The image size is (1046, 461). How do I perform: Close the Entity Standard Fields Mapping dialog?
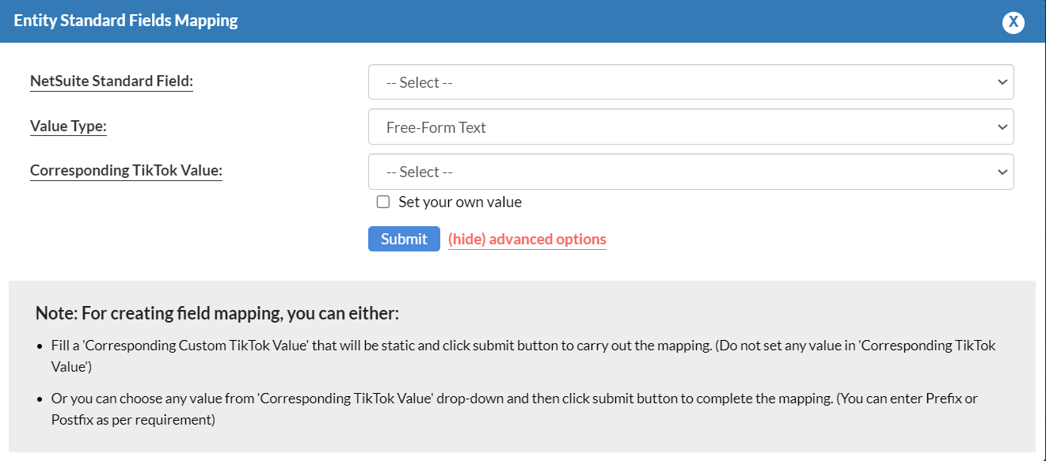(x=1013, y=22)
